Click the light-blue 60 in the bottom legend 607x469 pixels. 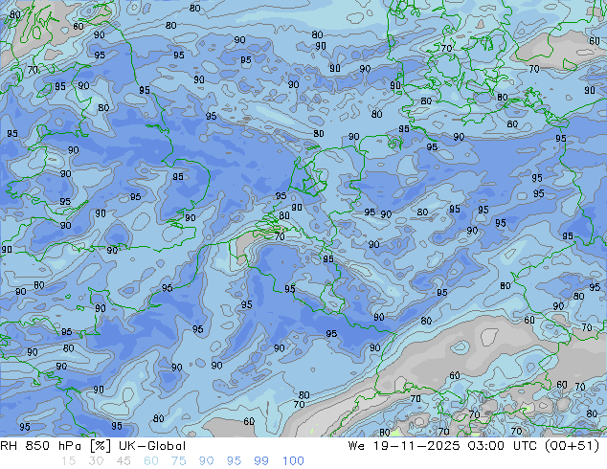151,461
